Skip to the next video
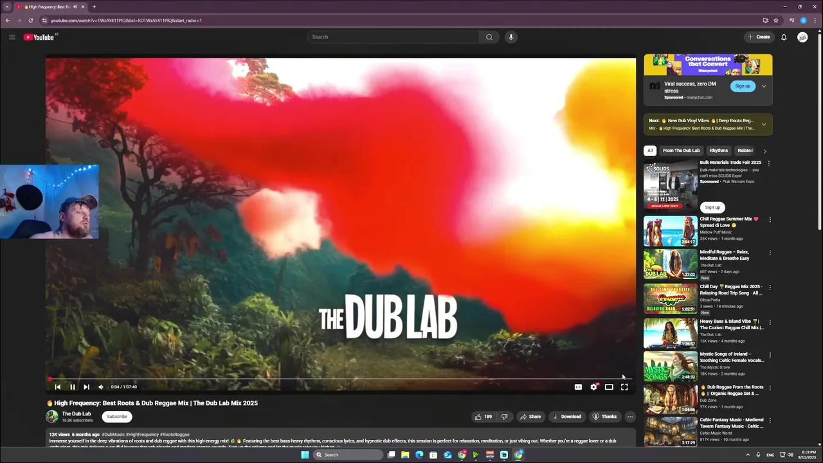Viewport: 823px width, 463px height. pos(86,387)
